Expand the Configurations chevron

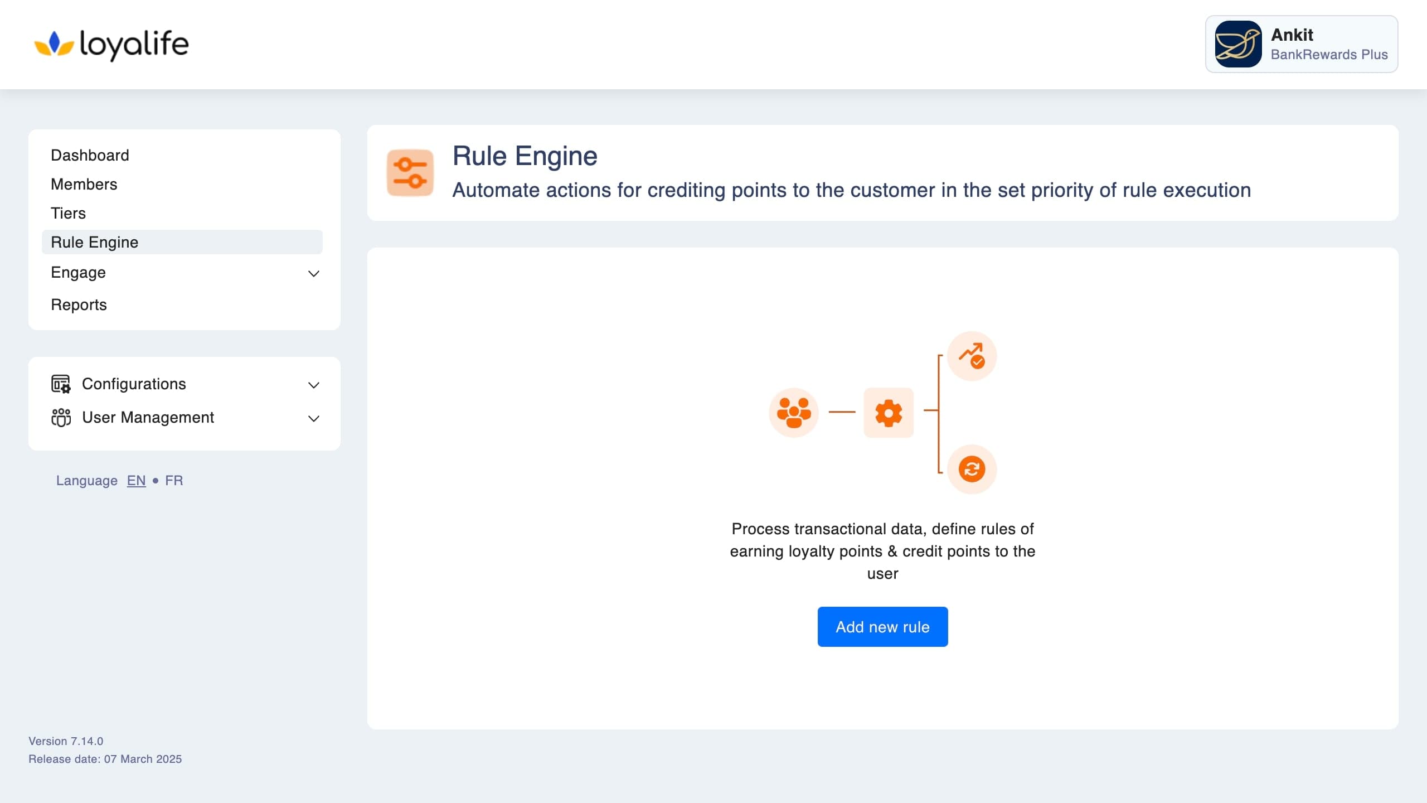coord(314,385)
